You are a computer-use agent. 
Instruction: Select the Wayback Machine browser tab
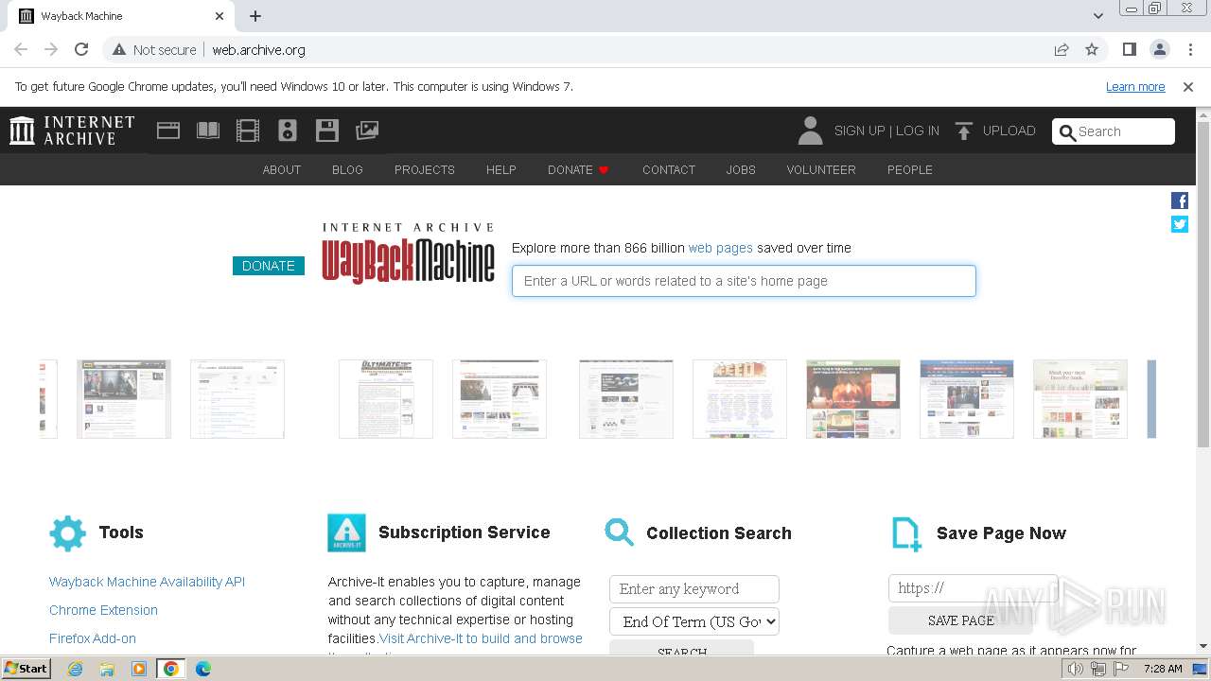coord(121,16)
